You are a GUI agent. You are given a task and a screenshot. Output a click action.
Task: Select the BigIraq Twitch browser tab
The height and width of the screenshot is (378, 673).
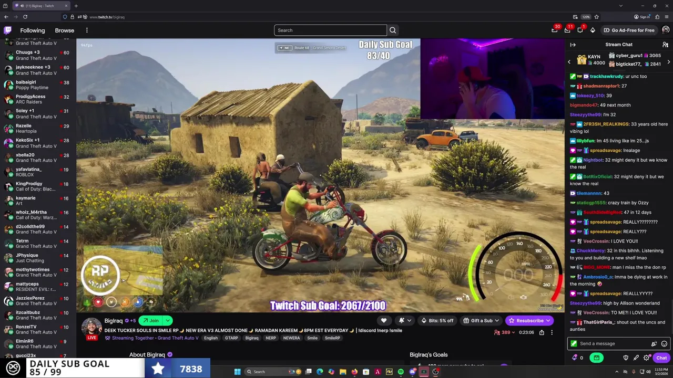coord(42,6)
